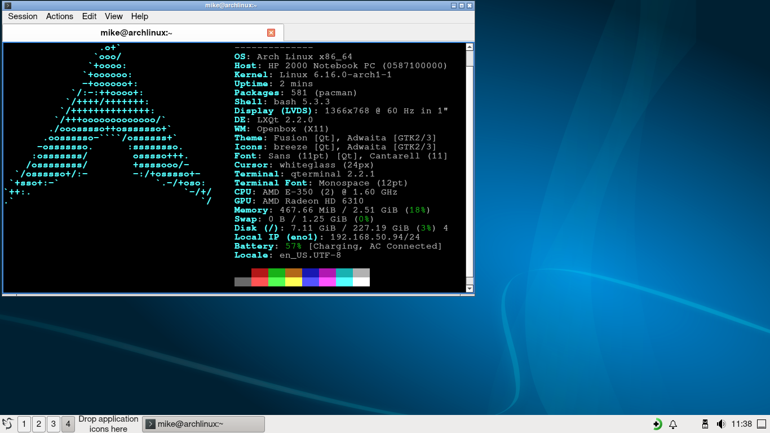Click the terminal scrollbar up arrow
The width and height of the screenshot is (770, 433).
470,47
